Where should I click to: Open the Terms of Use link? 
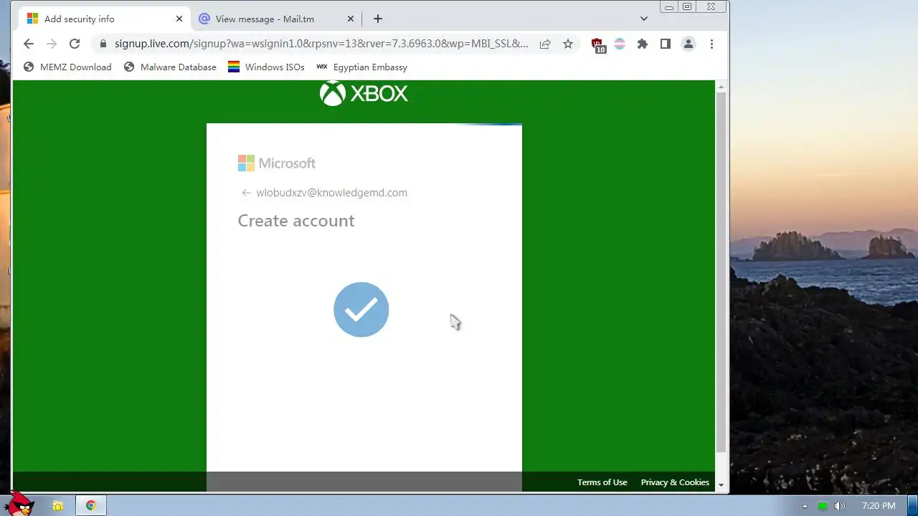click(x=602, y=482)
